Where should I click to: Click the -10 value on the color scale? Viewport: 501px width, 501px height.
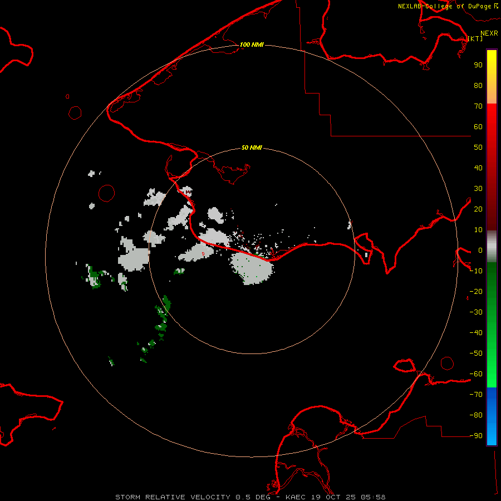point(476,271)
